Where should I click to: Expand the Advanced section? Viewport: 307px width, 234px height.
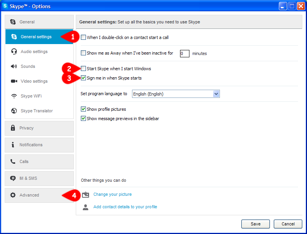[39, 195]
